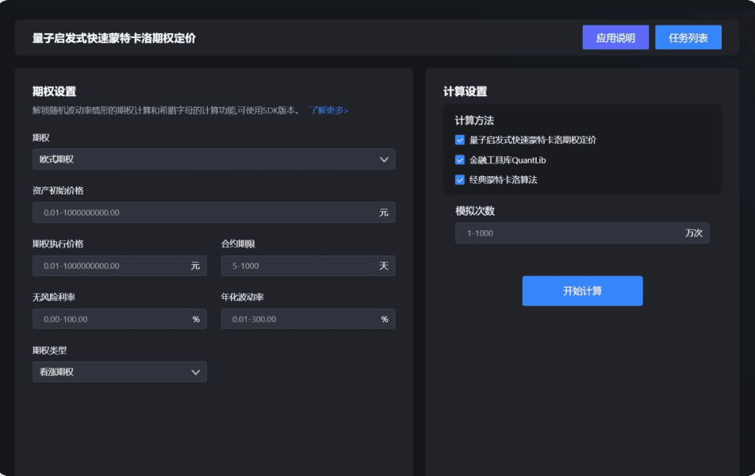755x476 pixels.
Task: Click the 元 suffix of 资产初始价格 field
Action: [384, 213]
